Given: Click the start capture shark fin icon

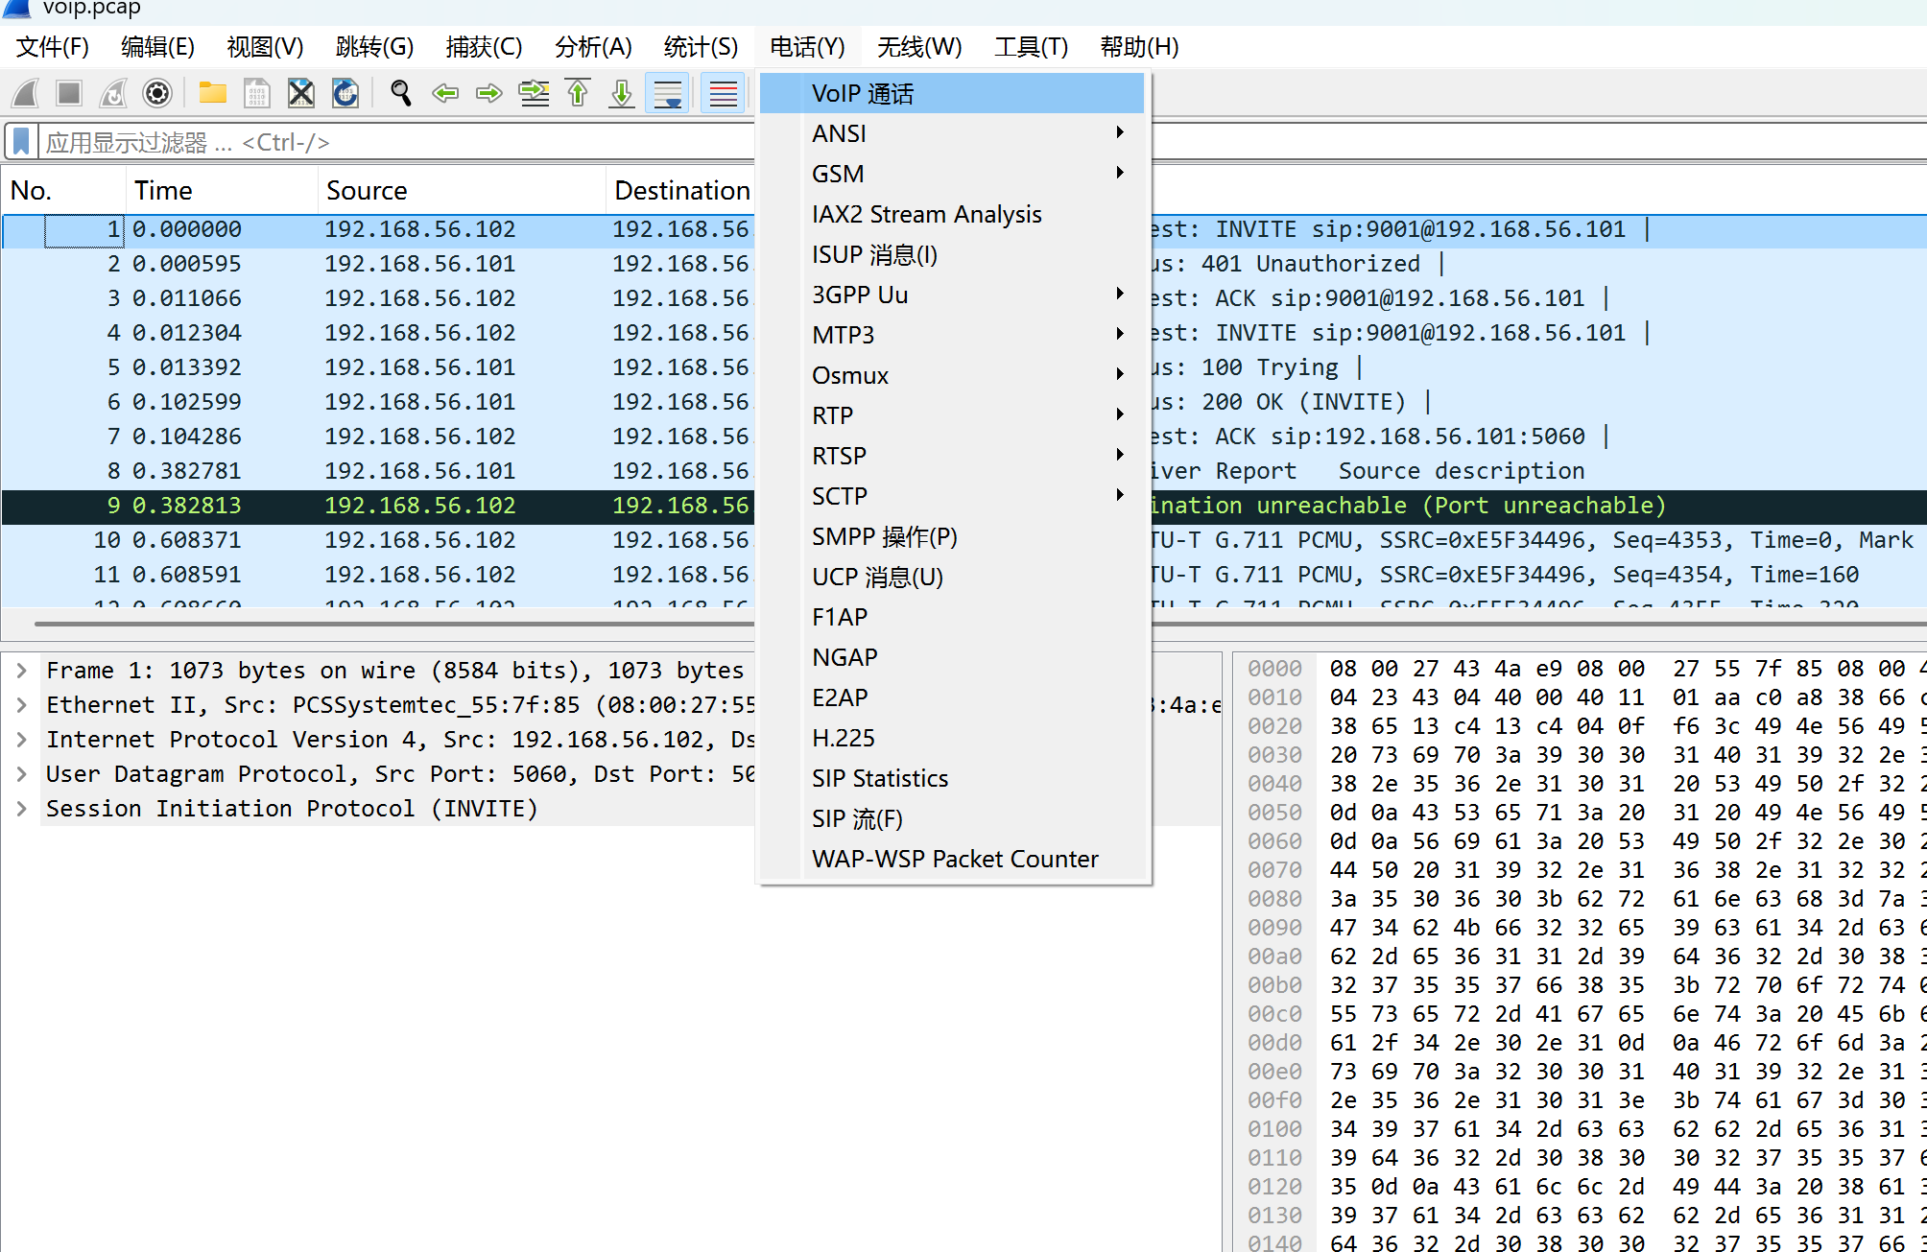Looking at the screenshot, I should tap(26, 93).
